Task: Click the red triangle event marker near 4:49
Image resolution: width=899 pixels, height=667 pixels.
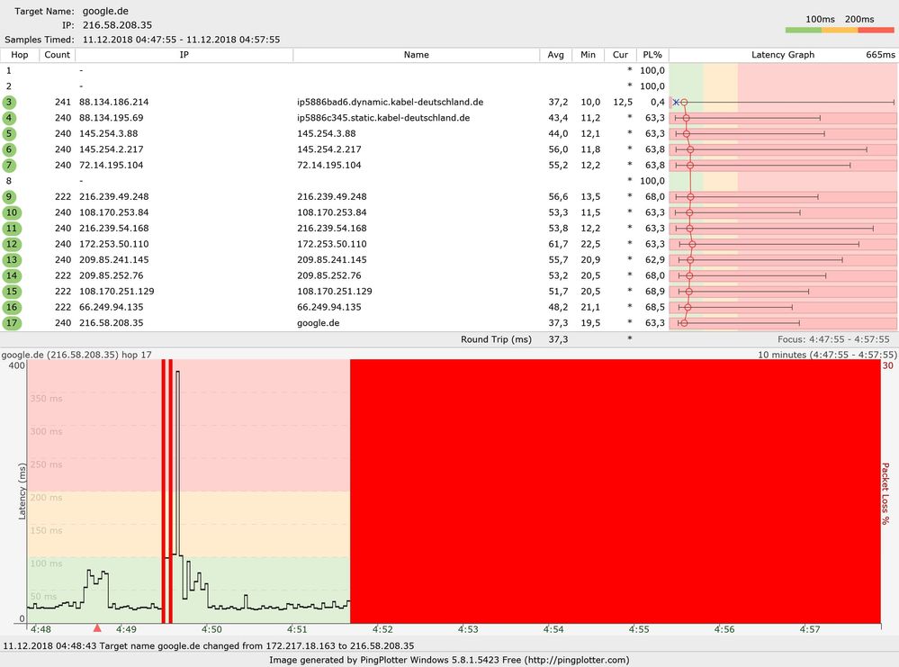Action: pyautogui.click(x=97, y=628)
